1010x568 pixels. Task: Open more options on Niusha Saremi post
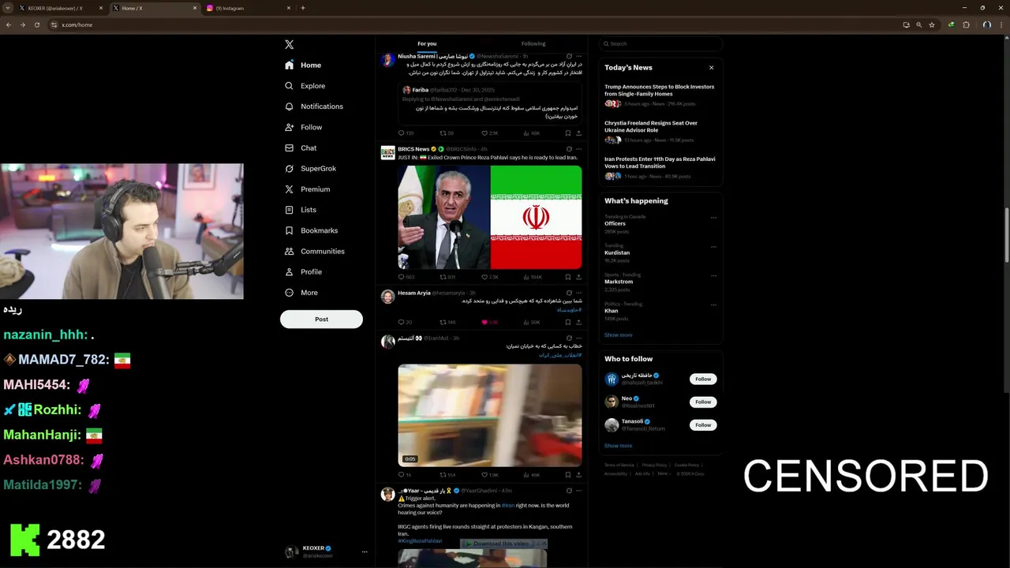pos(578,56)
